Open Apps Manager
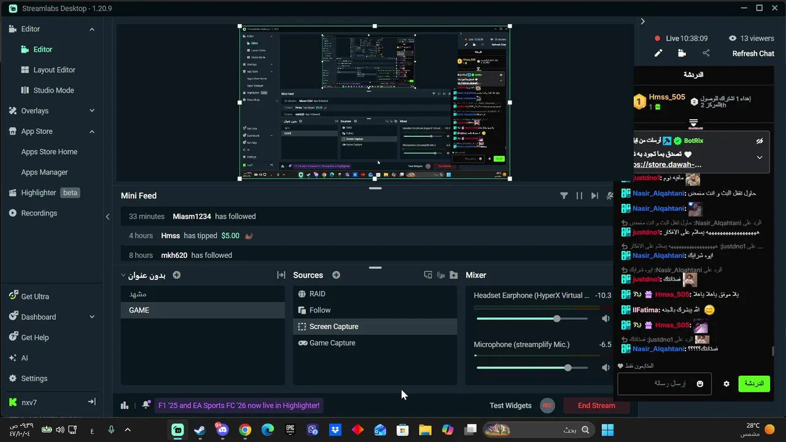 click(x=44, y=173)
